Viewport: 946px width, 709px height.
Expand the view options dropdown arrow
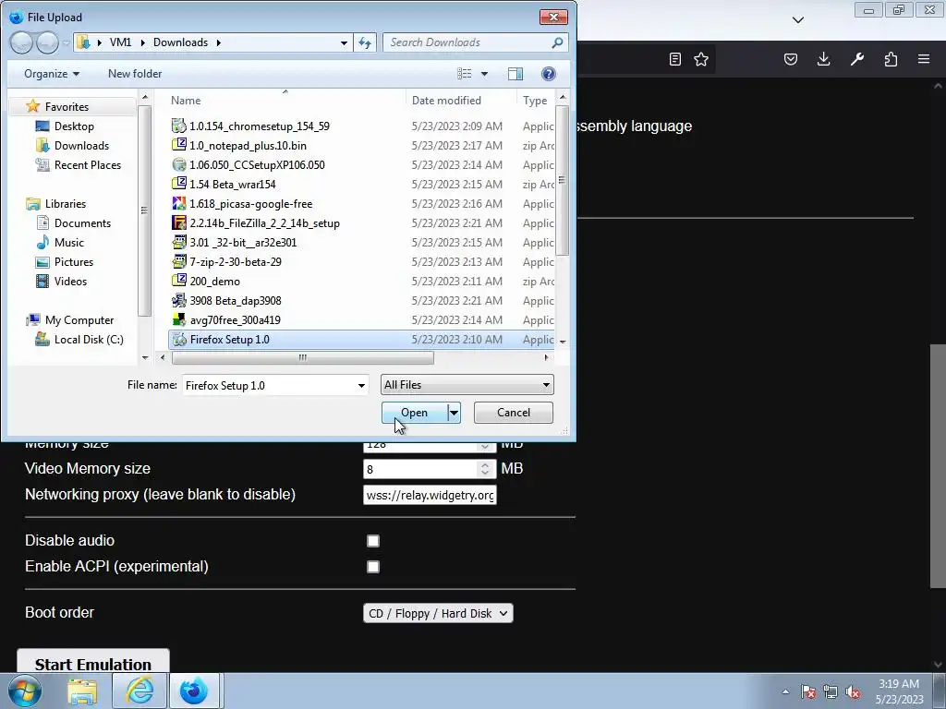tap(484, 74)
